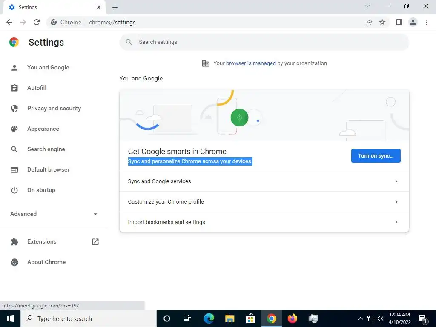Open a new tab with the plus button
The width and height of the screenshot is (436, 327).
(115, 7)
